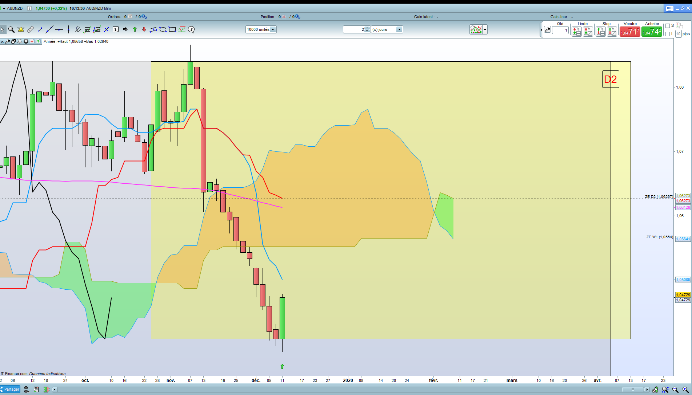Select the line segment drawing tool
Viewport: 692px width, 395px height.
click(x=40, y=29)
